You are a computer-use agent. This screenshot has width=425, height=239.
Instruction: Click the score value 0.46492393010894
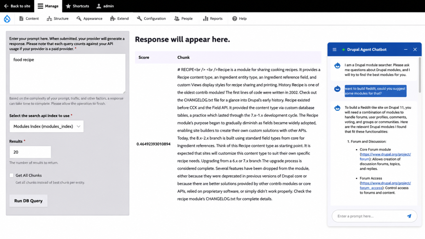tap(153, 144)
